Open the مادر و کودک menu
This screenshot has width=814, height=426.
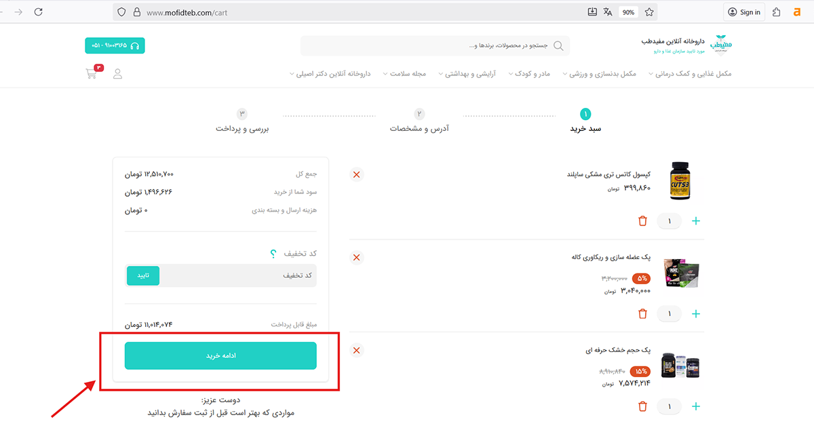click(x=531, y=74)
